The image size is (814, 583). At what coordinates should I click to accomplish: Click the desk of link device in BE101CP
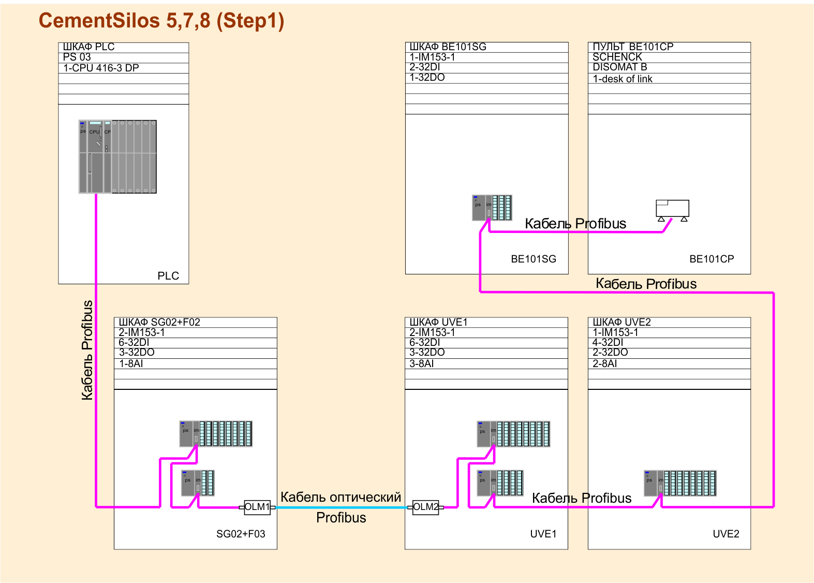pos(672,209)
